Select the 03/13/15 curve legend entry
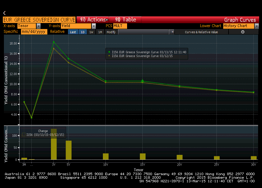This screenshot has height=188, width=262. pyautogui.click(x=147, y=52)
